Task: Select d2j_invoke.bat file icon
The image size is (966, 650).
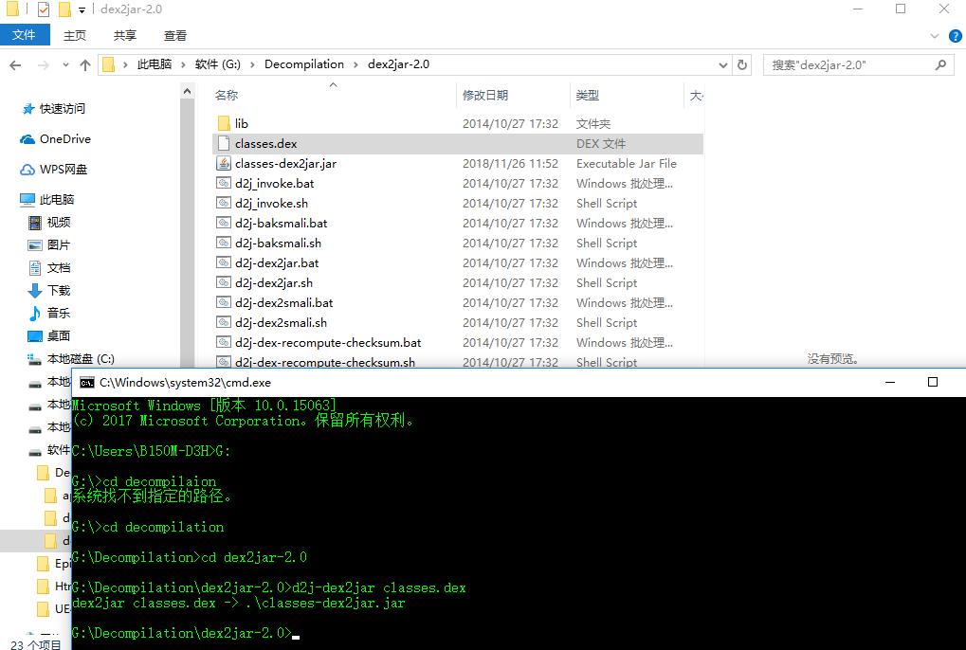Action: pyautogui.click(x=224, y=183)
